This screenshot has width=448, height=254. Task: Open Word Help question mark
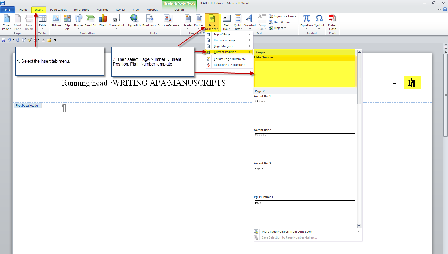click(x=445, y=9)
